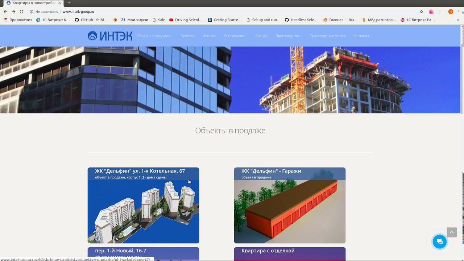
Task: Open a new browser tab
Action: point(69,3)
